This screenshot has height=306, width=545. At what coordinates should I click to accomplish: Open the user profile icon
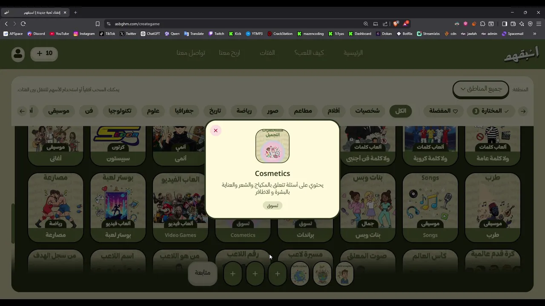pos(18,54)
